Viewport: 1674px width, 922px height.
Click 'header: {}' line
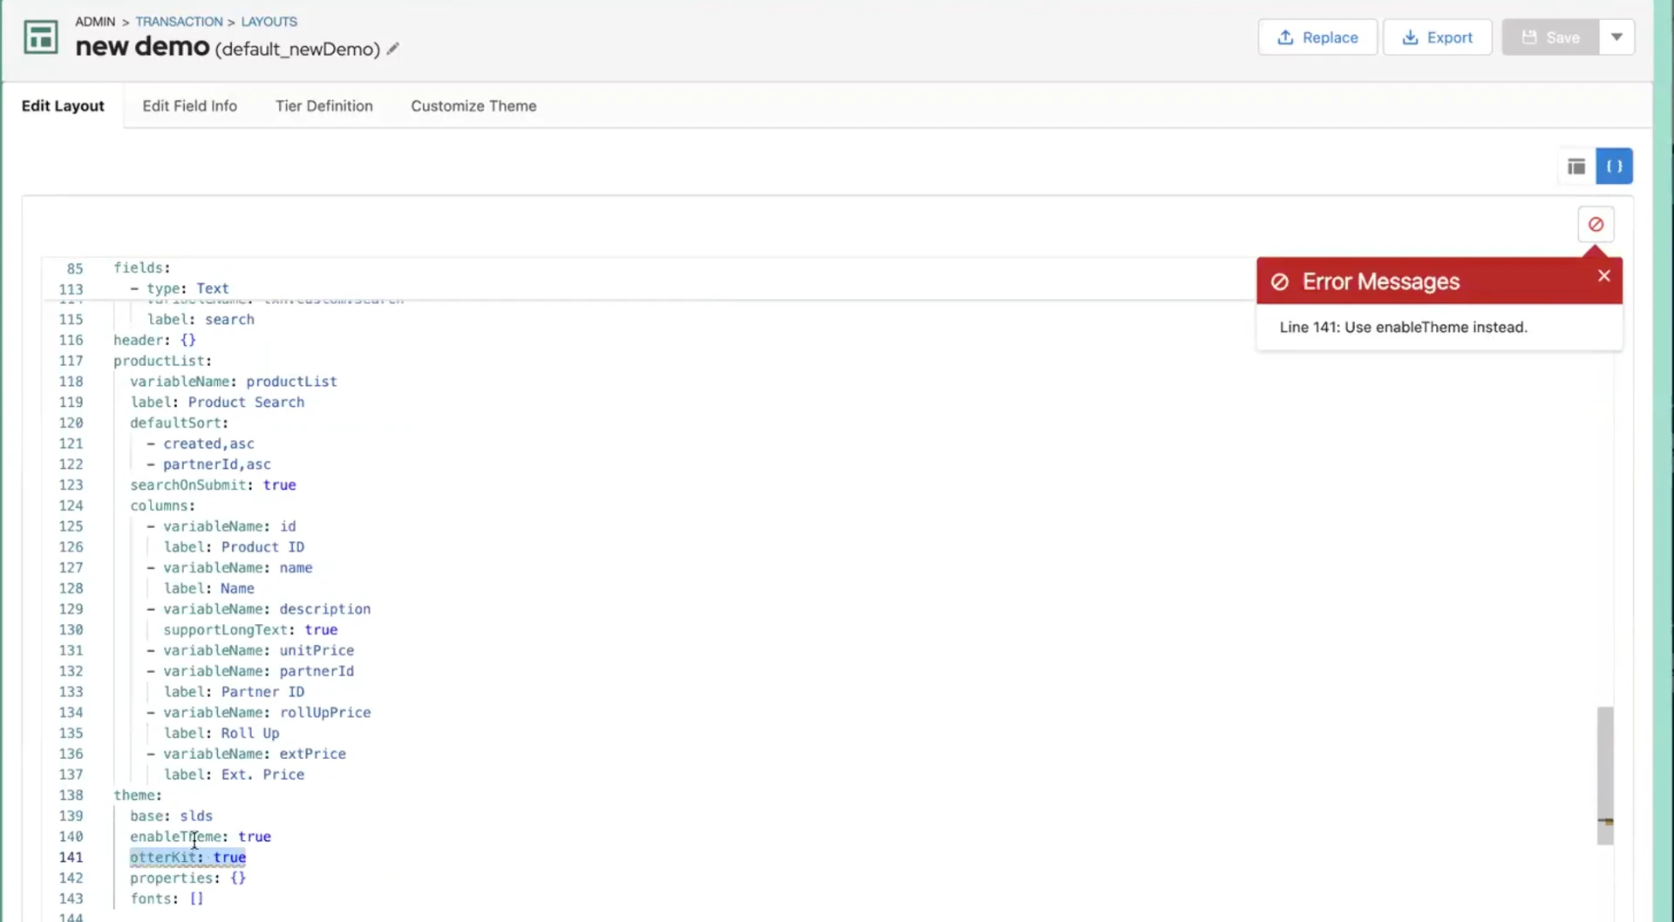(x=154, y=341)
